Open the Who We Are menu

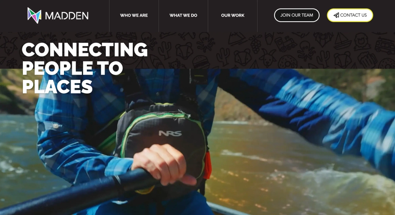[x=134, y=15]
